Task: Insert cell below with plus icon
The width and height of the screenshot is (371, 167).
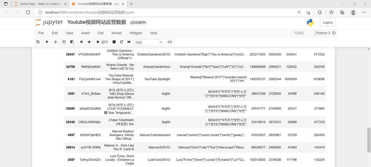Action: (x=47, y=42)
